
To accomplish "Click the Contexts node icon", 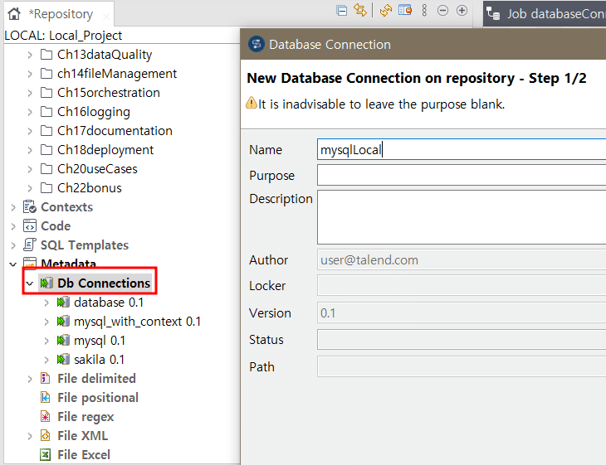I will [x=30, y=207].
